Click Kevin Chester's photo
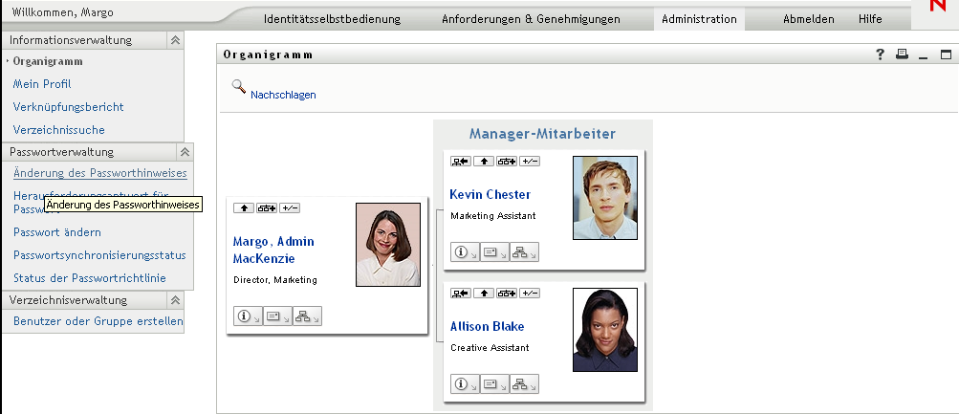This screenshot has height=414, width=959. pyautogui.click(x=605, y=198)
